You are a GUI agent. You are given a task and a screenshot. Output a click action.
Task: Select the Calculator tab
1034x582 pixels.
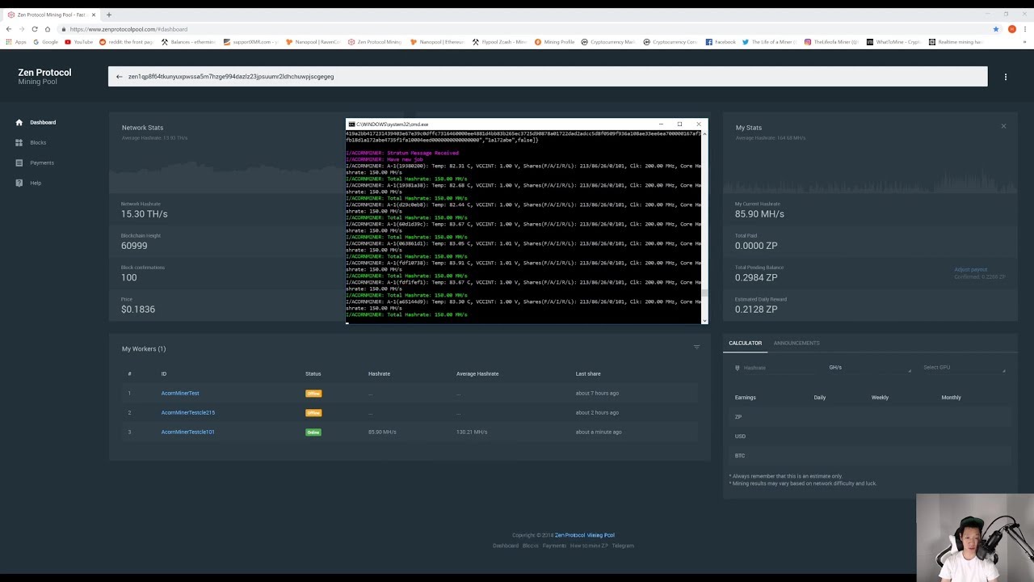[745, 343]
